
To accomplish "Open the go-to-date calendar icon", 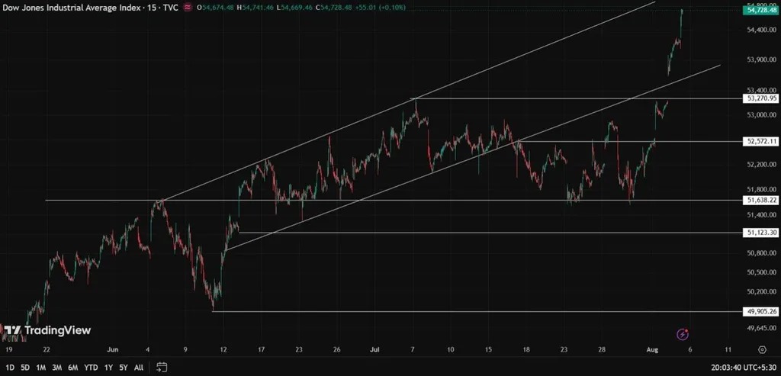I will pyautogui.click(x=162, y=368).
